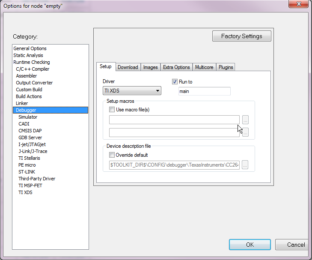Screen dimensions: 312x260
Task: Open the Images tab
Action: click(x=150, y=67)
